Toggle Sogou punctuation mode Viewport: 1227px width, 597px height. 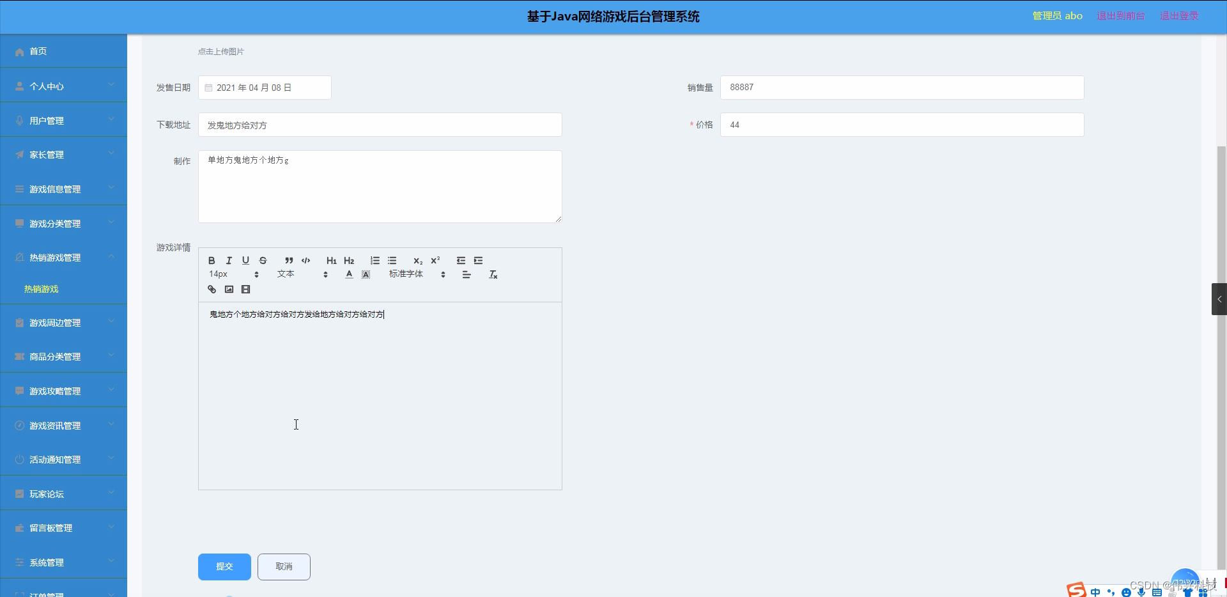pos(1111,593)
